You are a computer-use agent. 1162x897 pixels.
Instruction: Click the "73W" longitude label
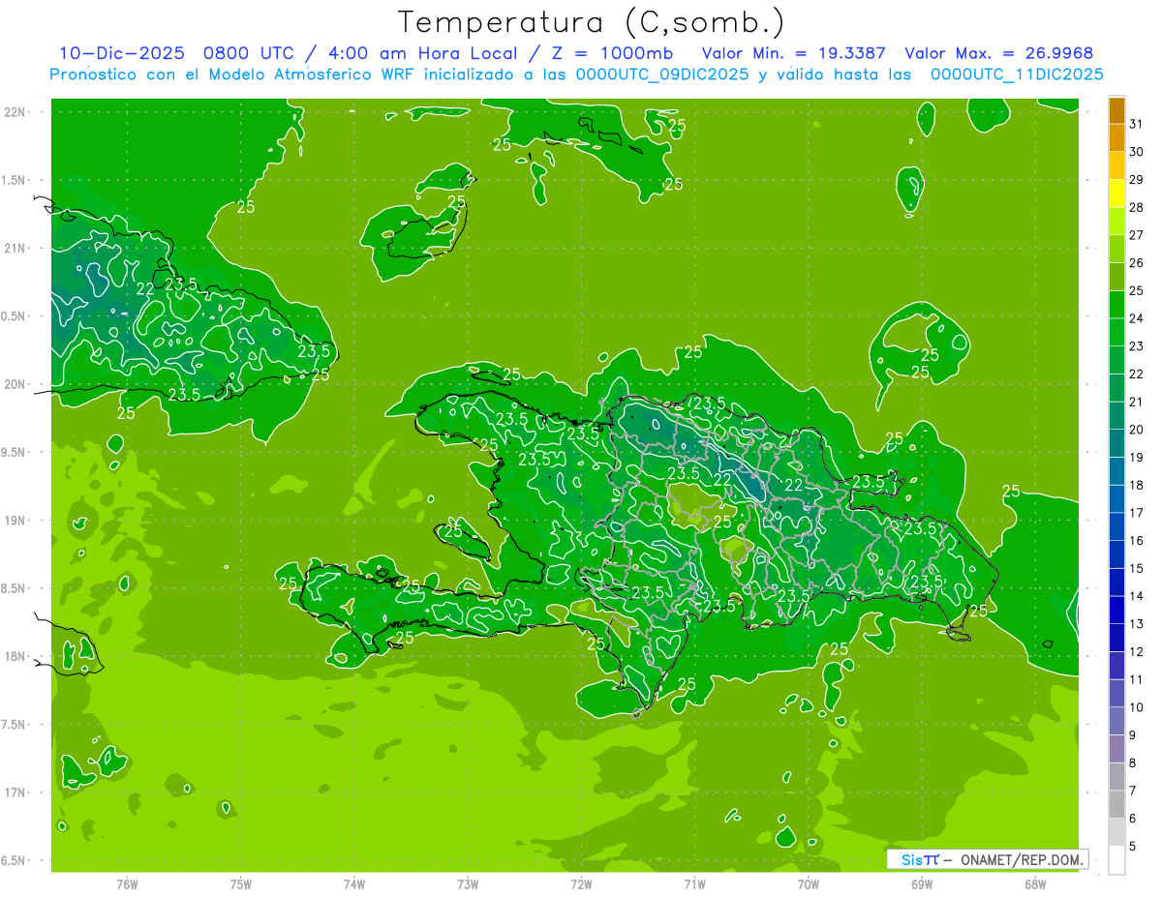tap(468, 884)
